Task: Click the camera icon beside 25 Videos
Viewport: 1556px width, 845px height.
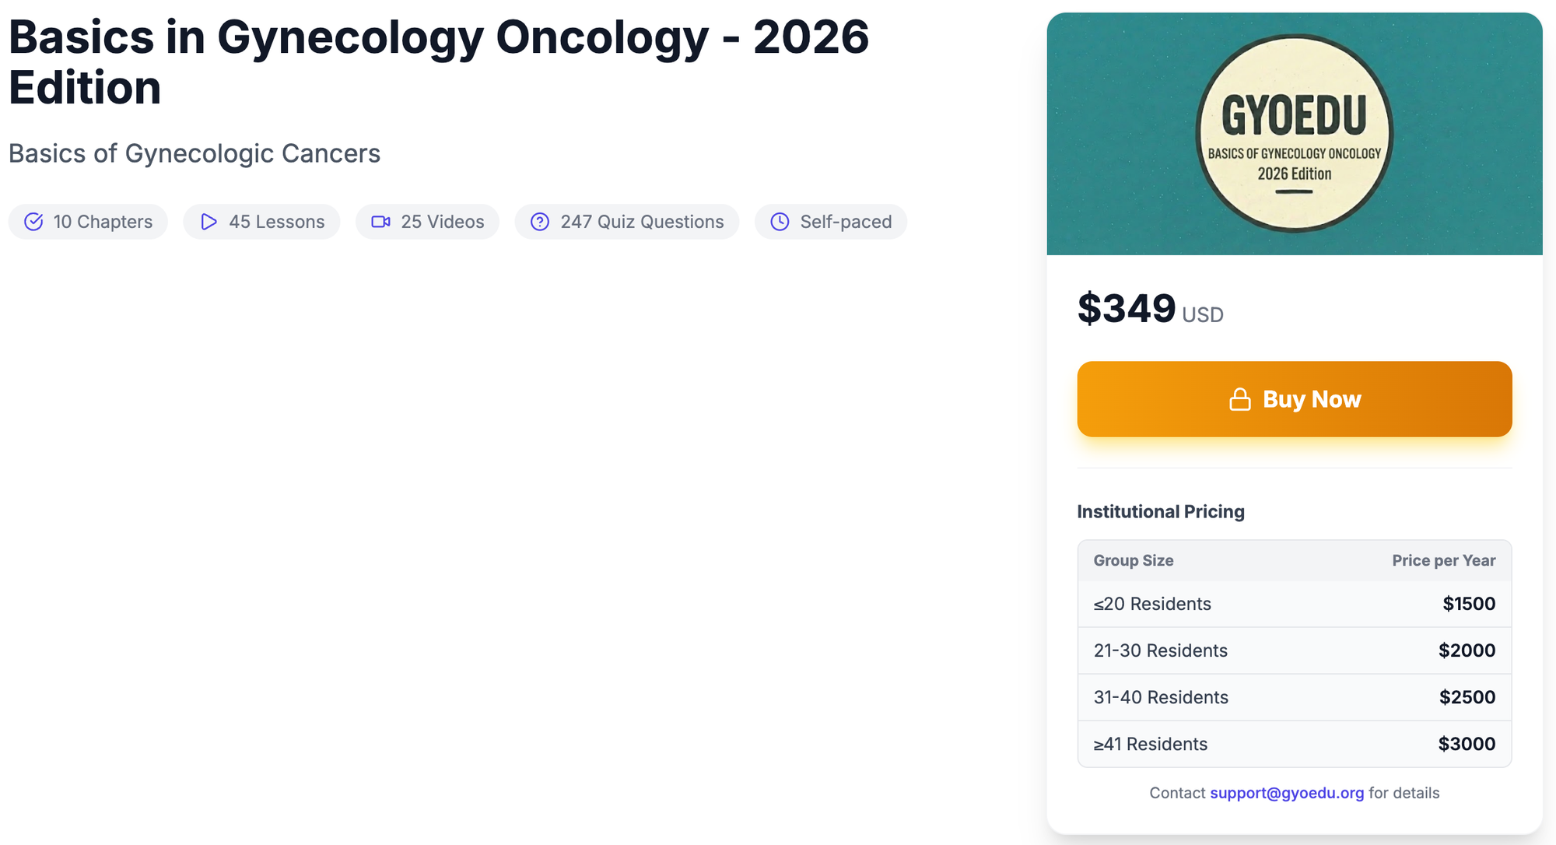Action: click(x=380, y=222)
